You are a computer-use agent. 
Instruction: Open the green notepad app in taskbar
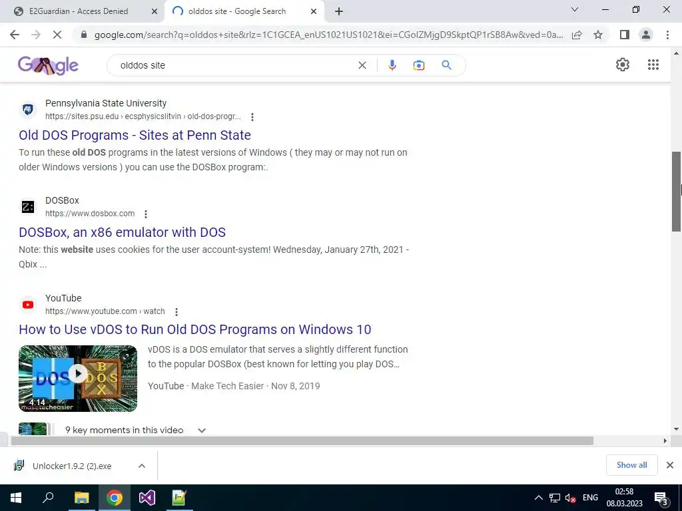(x=179, y=498)
